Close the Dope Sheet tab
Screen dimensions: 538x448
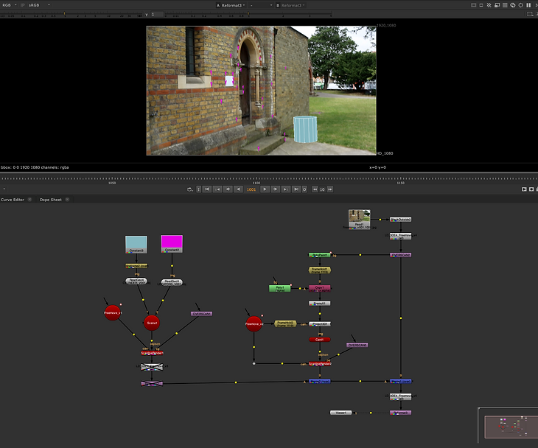click(67, 199)
